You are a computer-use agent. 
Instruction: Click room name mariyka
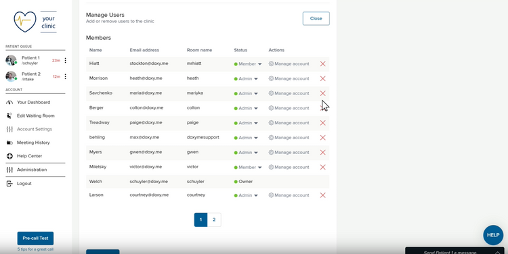[x=194, y=93]
